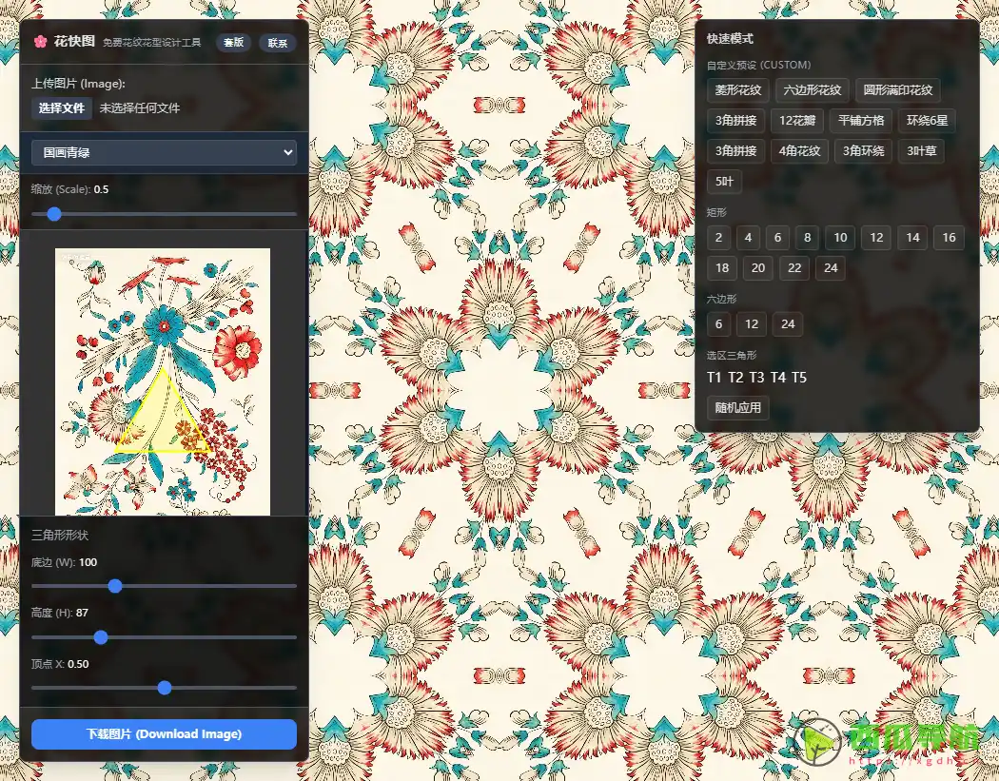The height and width of the screenshot is (781, 999).
Task: Click the 缩放 Scale slider handle
Action: (x=53, y=214)
